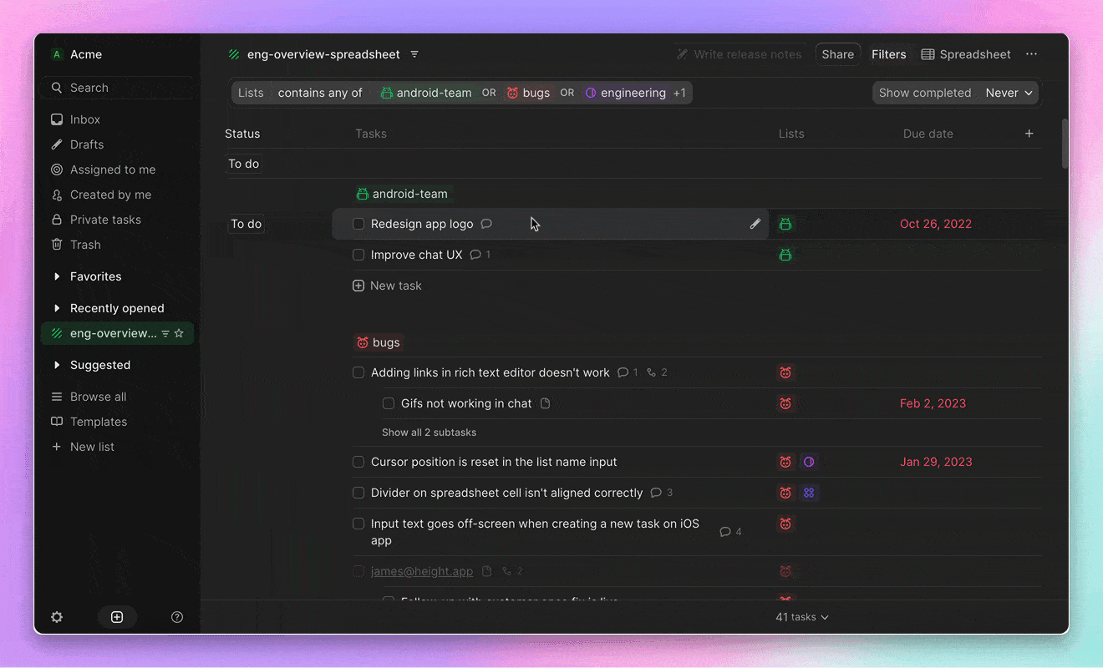This screenshot has height=668, width=1103.
Task: Open the Lists filter field selector
Action: pyautogui.click(x=251, y=93)
